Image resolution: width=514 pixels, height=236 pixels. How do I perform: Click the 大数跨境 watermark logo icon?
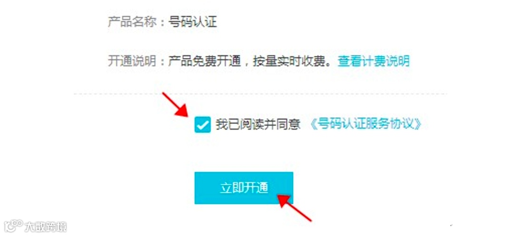pos(13,226)
